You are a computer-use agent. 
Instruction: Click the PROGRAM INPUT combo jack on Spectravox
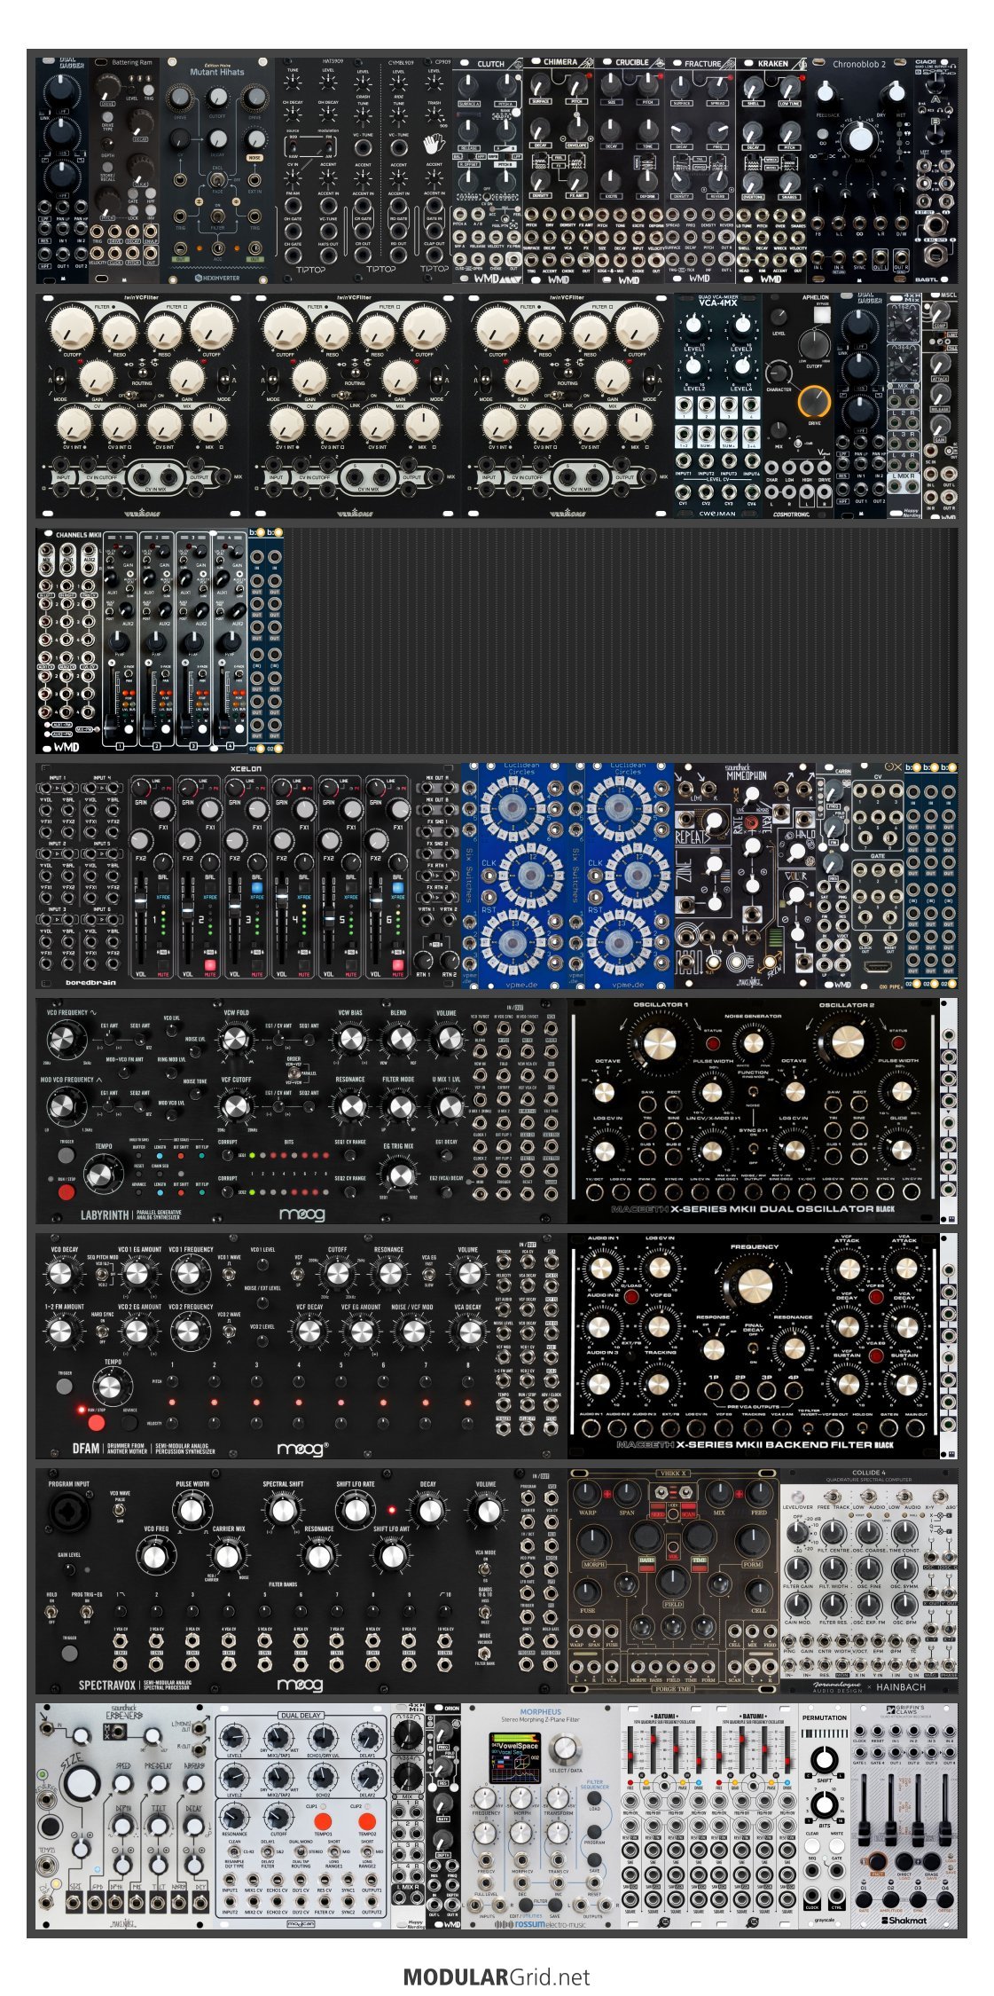point(67,1513)
